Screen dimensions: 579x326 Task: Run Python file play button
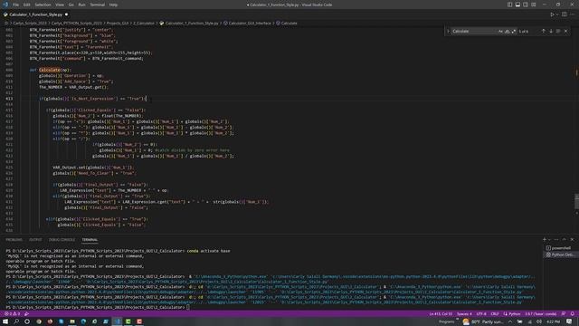click(x=552, y=14)
